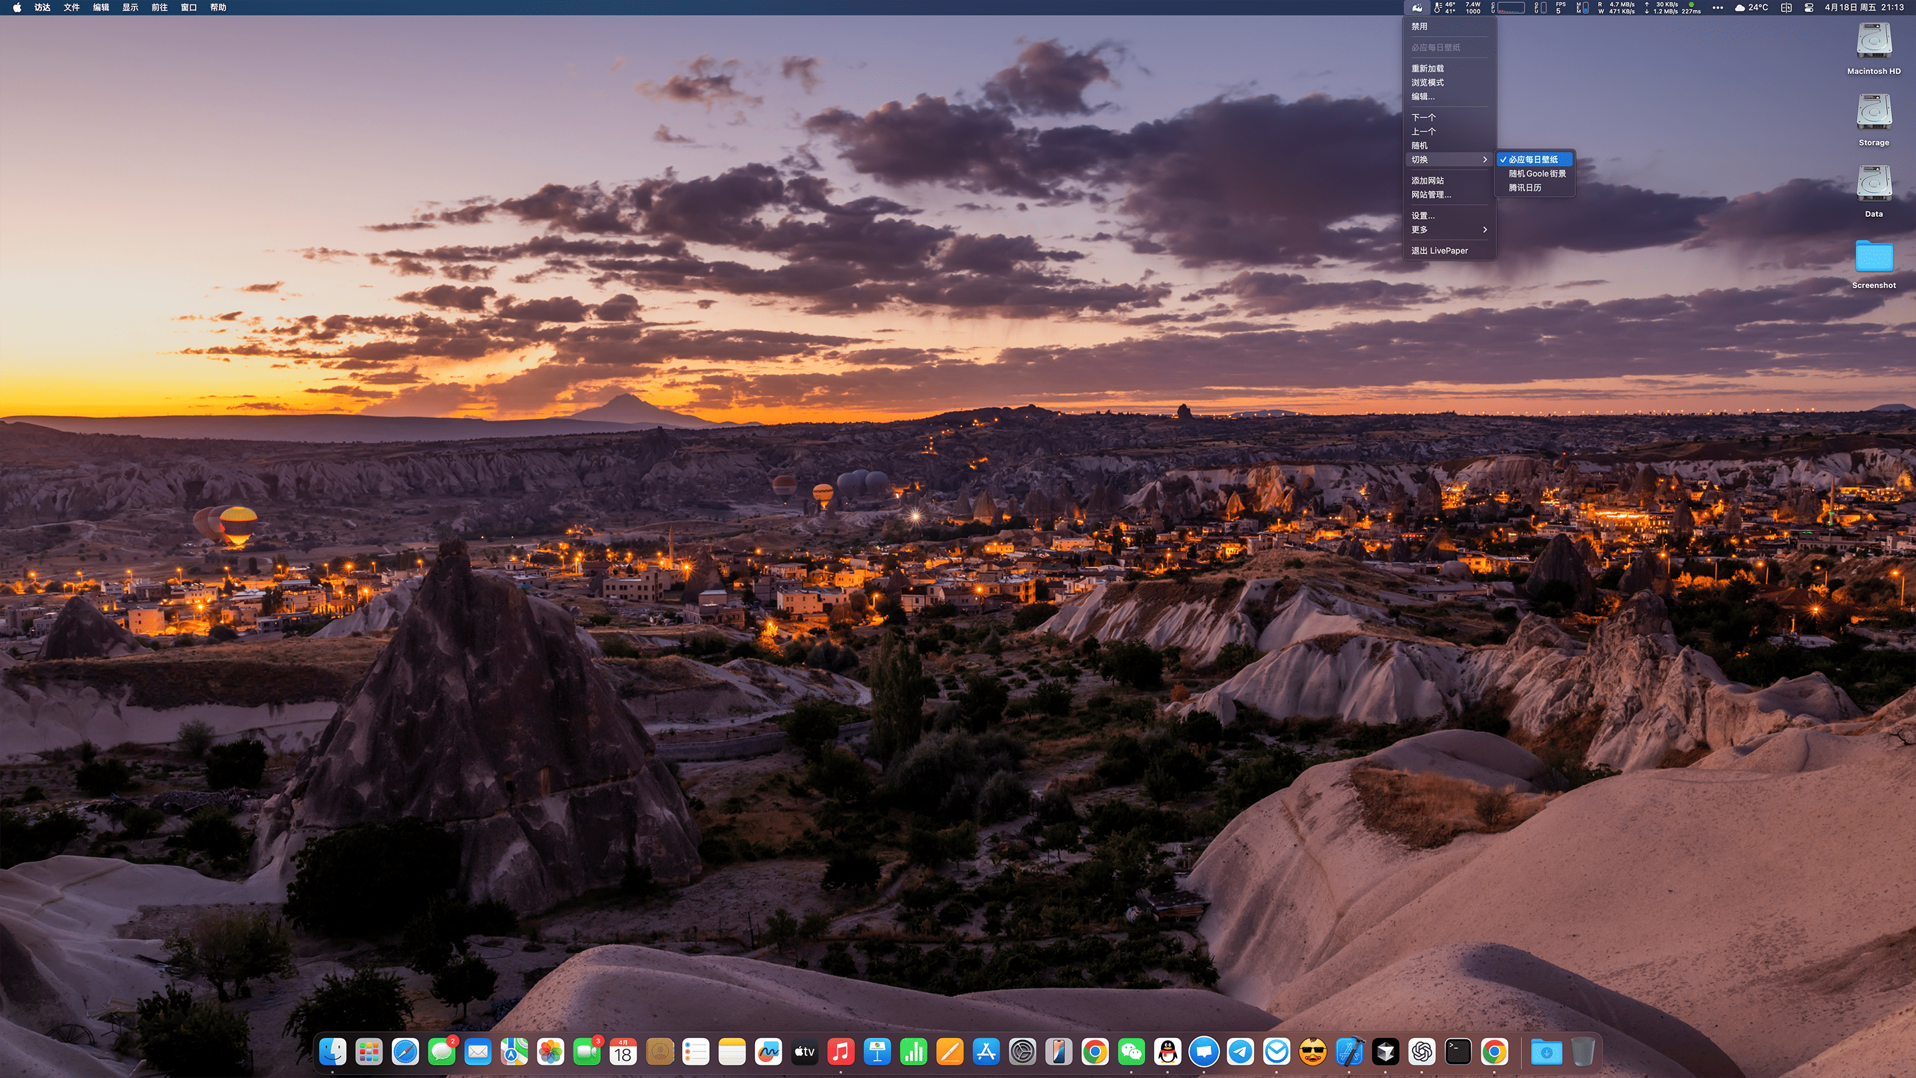The height and width of the screenshot is (1078, 1916).
Task: Select 浏览模式 menu entry
Action: (x=1449, y=83)
